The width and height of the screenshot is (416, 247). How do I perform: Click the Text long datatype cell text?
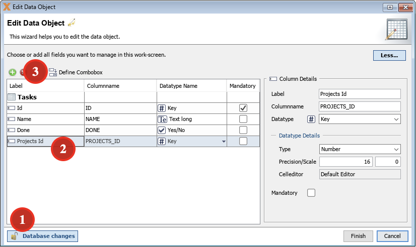(180, 119)
